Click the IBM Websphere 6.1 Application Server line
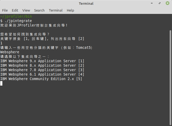The image size is (172, 126). coord(42,74)
